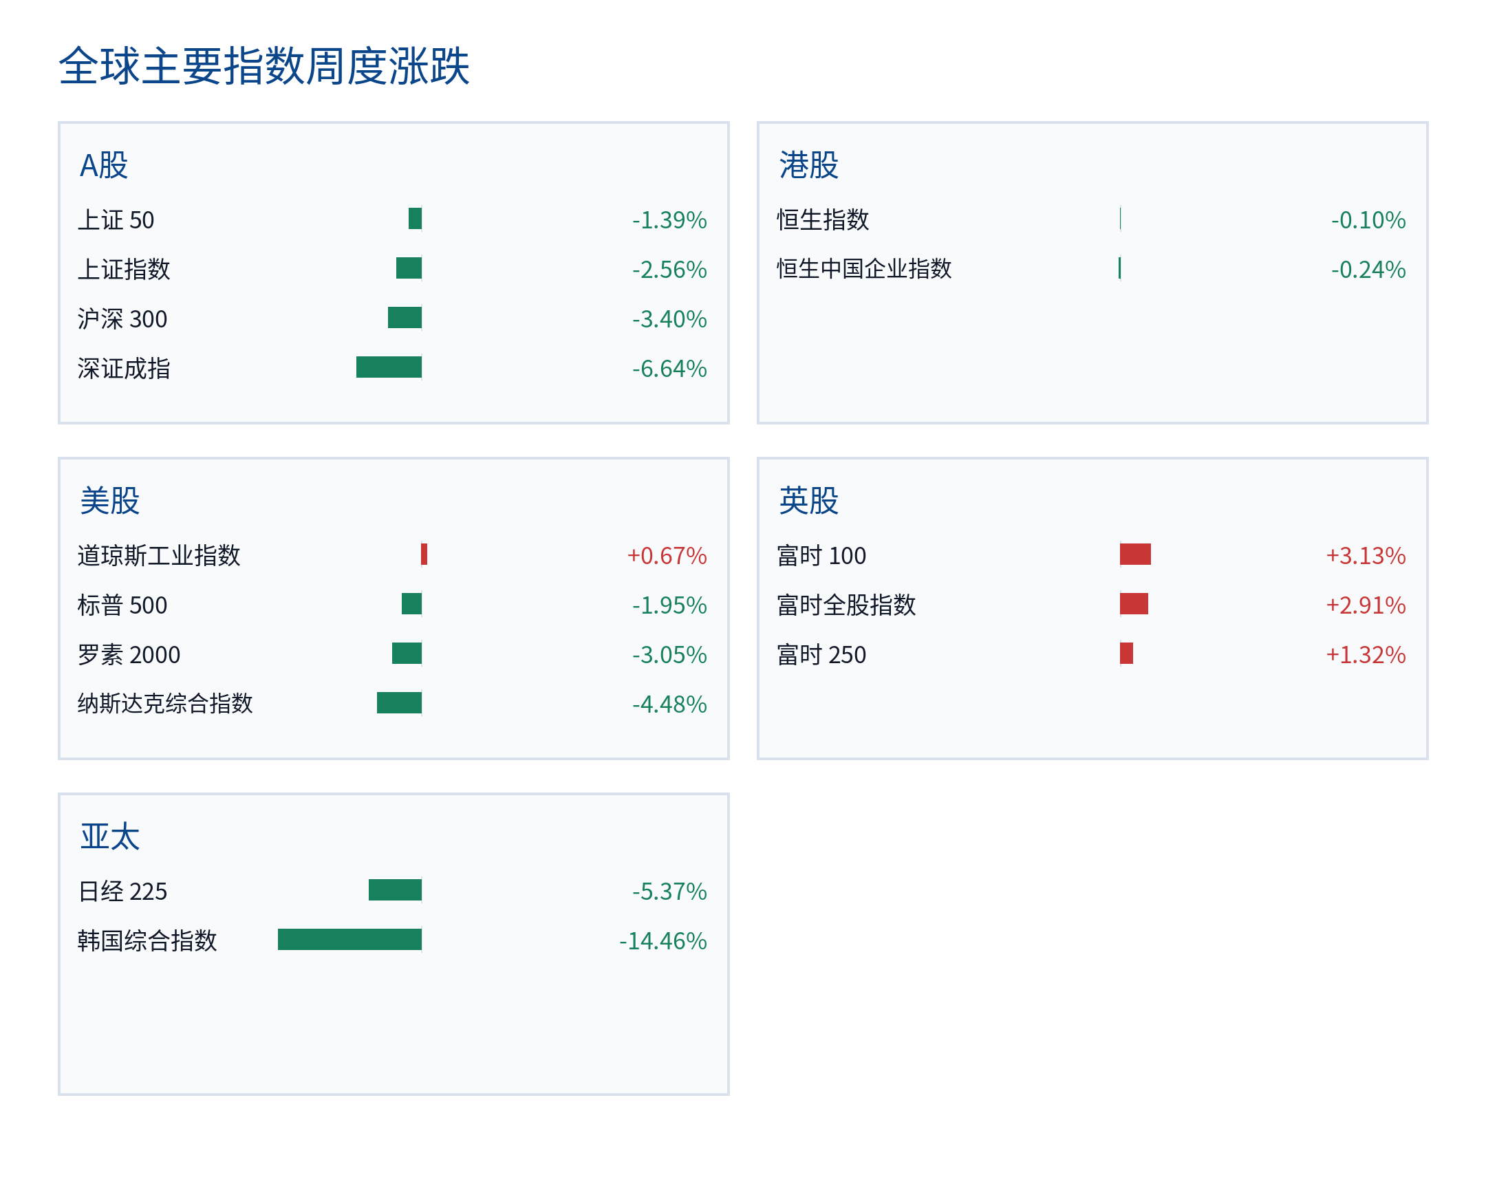
Task: Click the 深证成指 row label
Action: pyautogui.click(x=124, y=368)
